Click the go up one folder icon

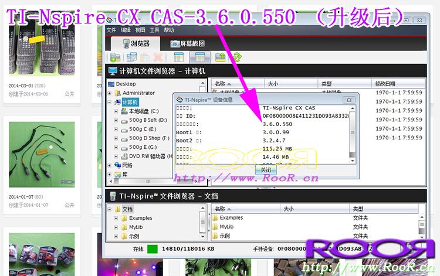click(x=220, y=57)
